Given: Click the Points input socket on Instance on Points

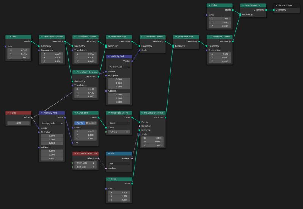Looking at the screenshot, I should pyautogui.click(x=140, y=122).
